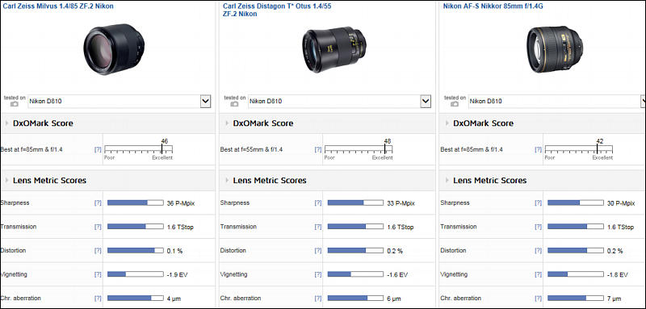Screen dimensions: 646x309
Task: Click Sharpness [?] help in the Nikkor column
Action: tap(538, 203)
